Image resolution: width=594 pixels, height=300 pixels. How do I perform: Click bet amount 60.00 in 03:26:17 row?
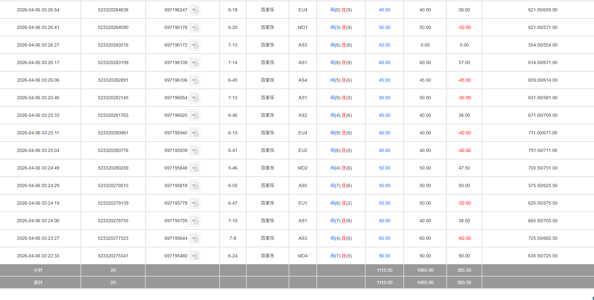pyautogui.click(x=384, y=63)
